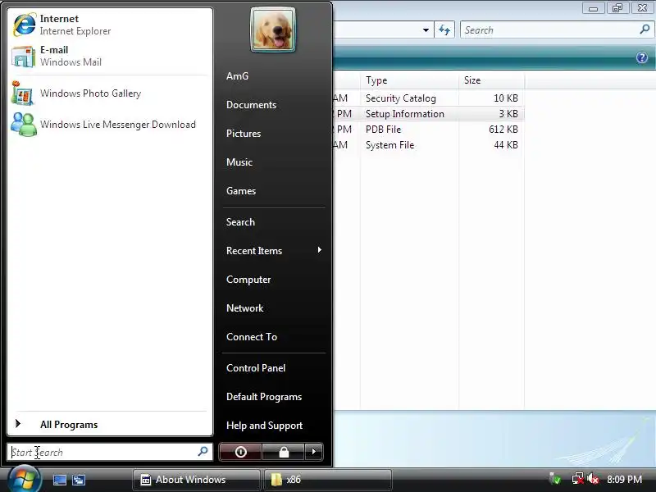Viewport: 656px width, 492px height.
Task: Open the AmG user folder
Action: pos(237,76)
